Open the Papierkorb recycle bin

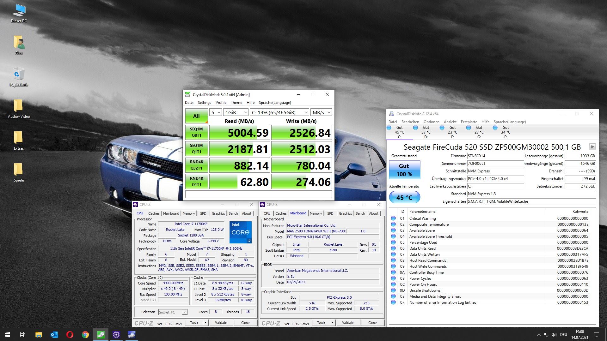[19, 77]
